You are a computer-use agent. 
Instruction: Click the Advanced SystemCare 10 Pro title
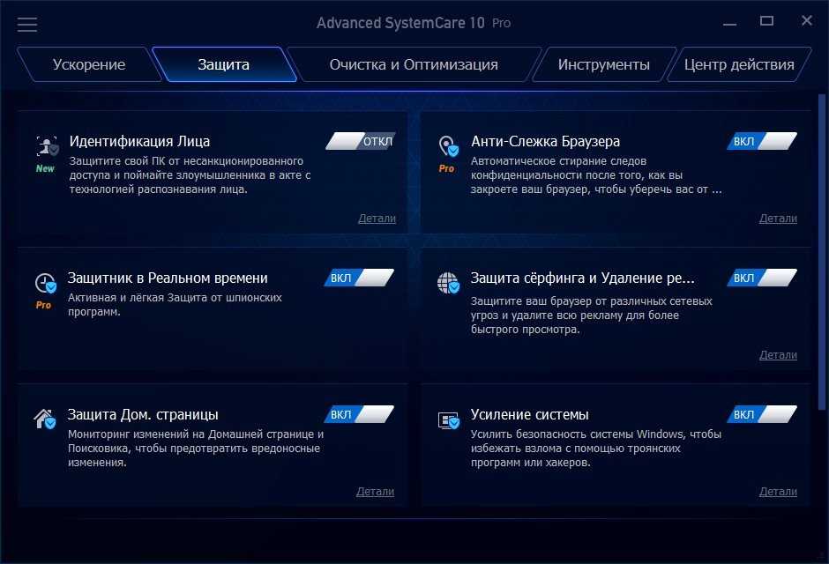pos(414,23)
